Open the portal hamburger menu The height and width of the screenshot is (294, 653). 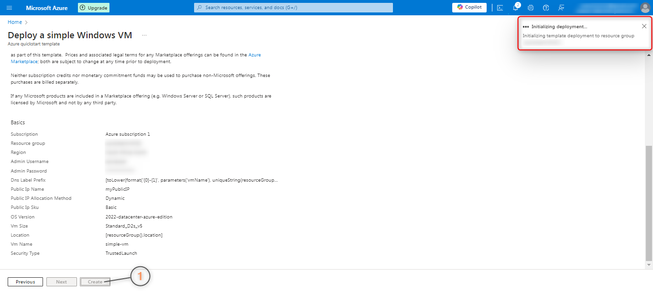(x=9, y=8)
